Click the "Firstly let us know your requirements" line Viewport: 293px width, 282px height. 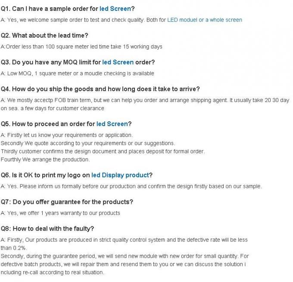67,135
